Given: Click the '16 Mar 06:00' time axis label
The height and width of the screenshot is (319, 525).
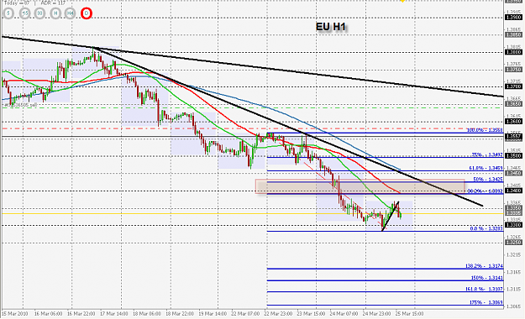Looking at the screenshot, I should pos(48,314).
